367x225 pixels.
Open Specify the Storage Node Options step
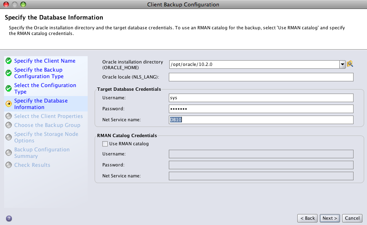pyautogui.click(x=46, y=137)
